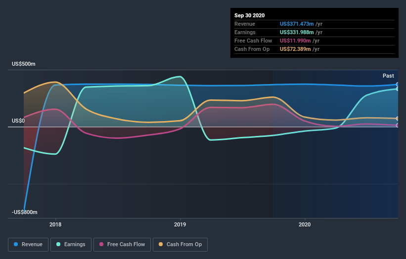The image size is (406, 259).
Task: Click the US$500m y-axis label
Action: (x=24, y=64)
